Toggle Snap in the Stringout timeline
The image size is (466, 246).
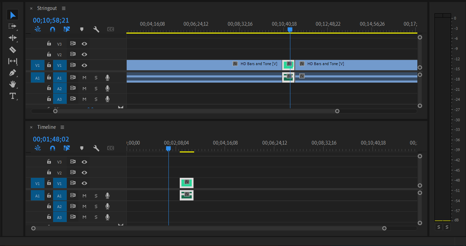tap(52, 29)
